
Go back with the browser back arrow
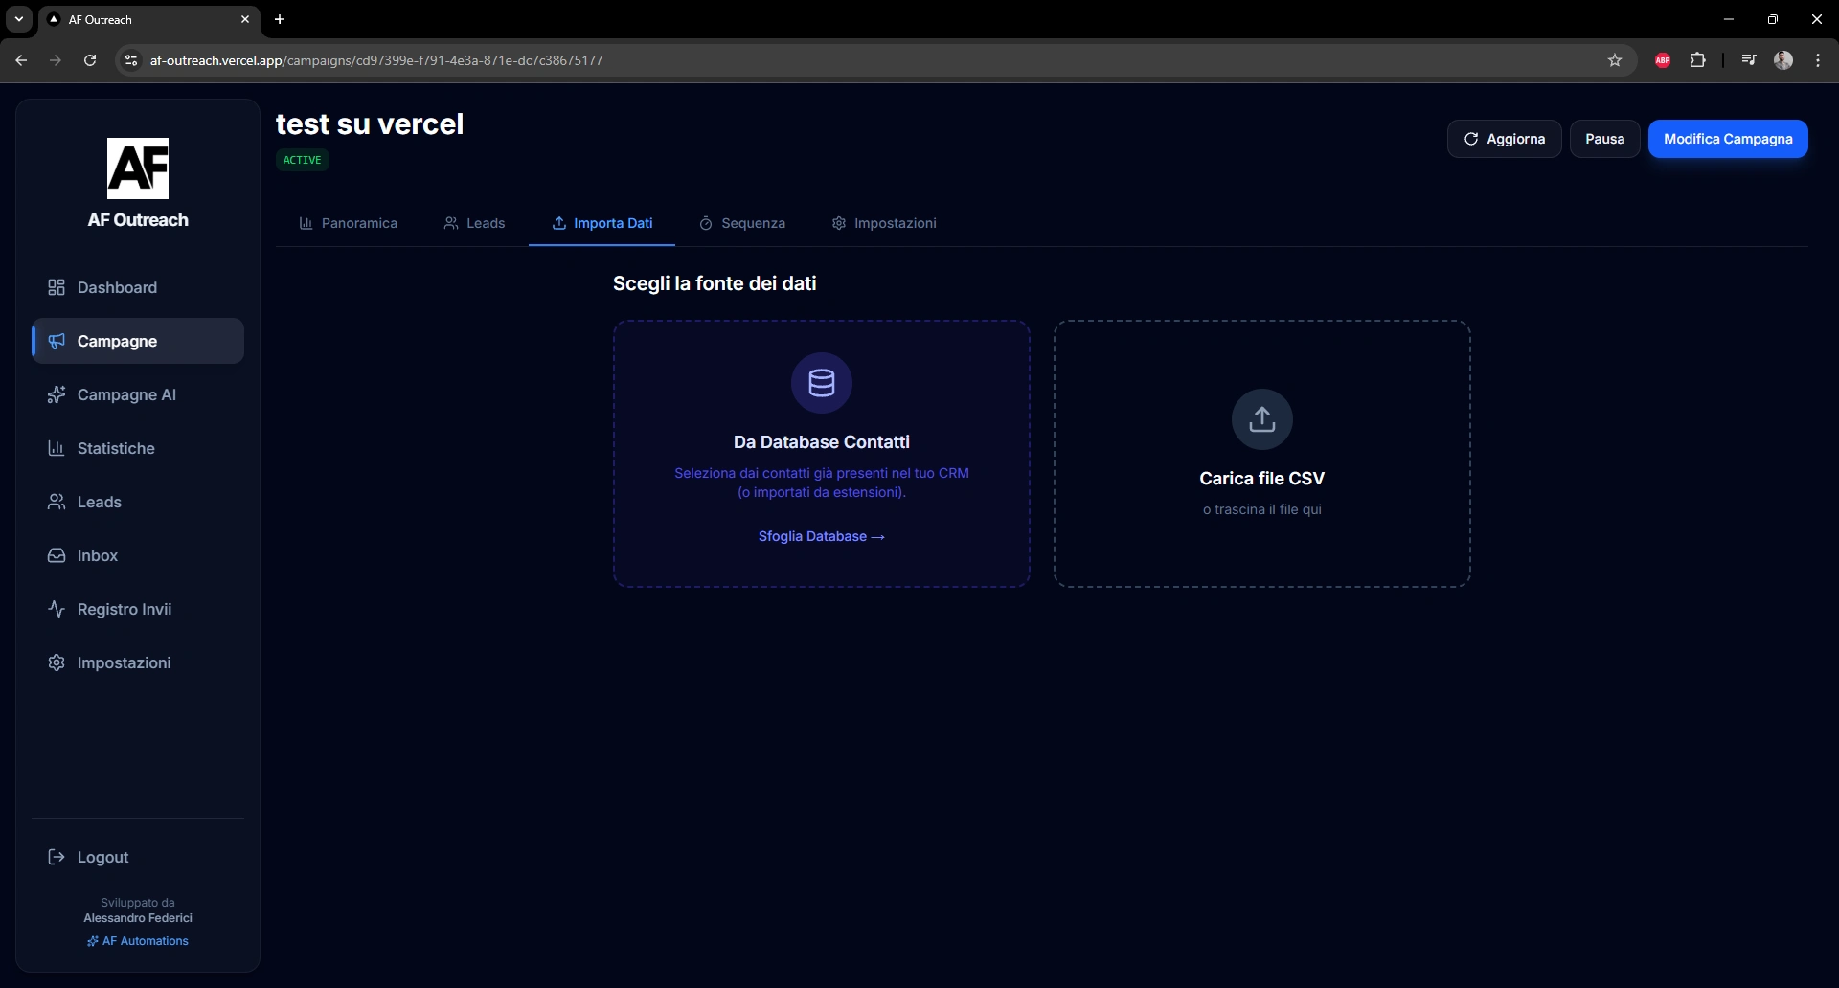click(x=21, y=60)
